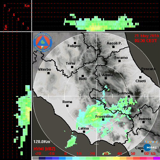Click the Sulmona city marker square
The image size is (160, 160).
[x=129, y=97]
